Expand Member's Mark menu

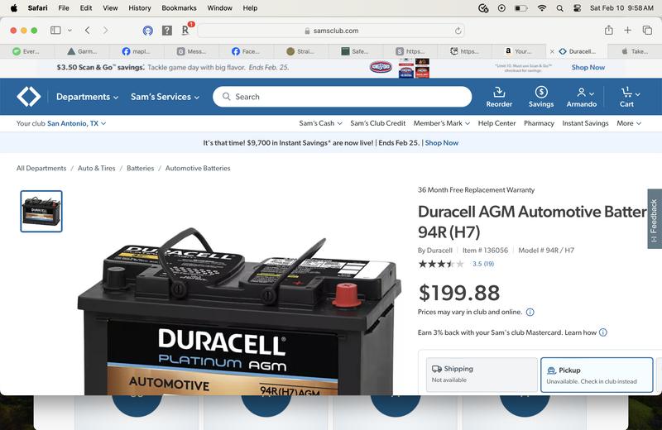[x=442, y=123]
